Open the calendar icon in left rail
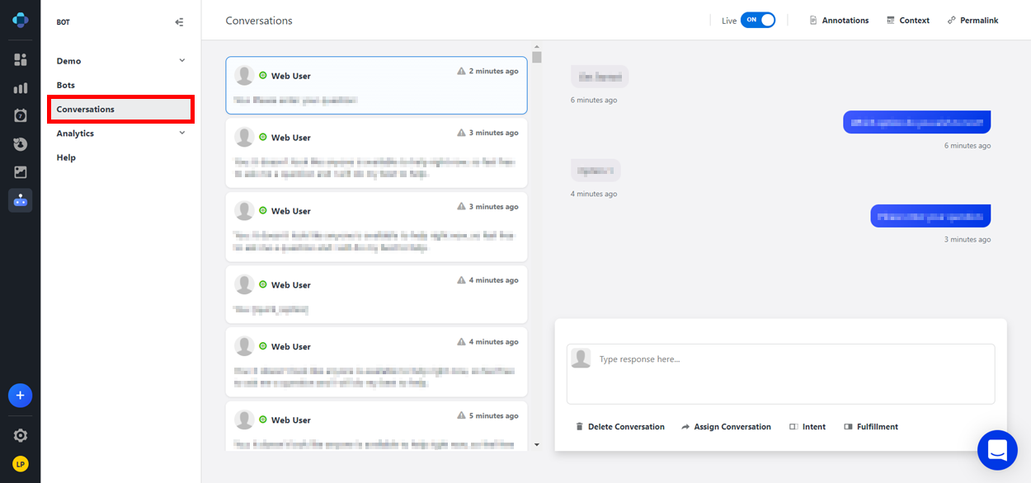 tap(21, 116)
